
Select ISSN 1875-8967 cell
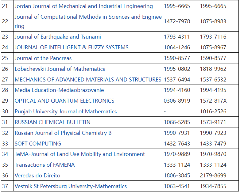pos(219,47)
